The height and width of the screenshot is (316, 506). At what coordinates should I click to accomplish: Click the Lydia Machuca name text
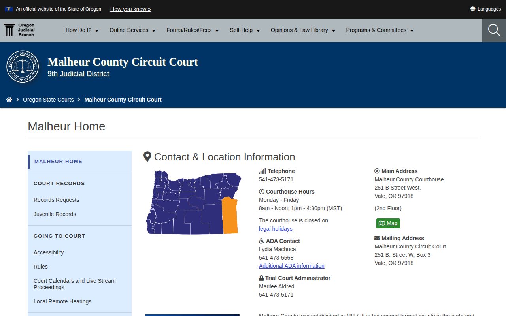click(x=278, y=249)
